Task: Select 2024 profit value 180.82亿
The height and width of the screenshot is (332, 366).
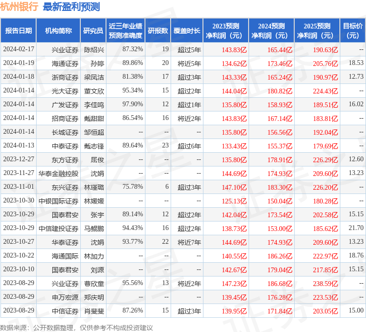Action: [x=280, y=91]
